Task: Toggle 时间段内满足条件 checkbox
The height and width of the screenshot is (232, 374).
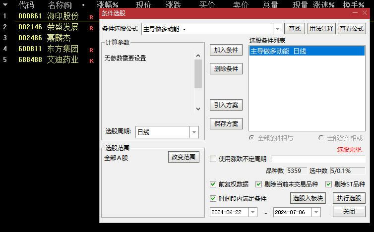Action: click(x=213, y=198)
